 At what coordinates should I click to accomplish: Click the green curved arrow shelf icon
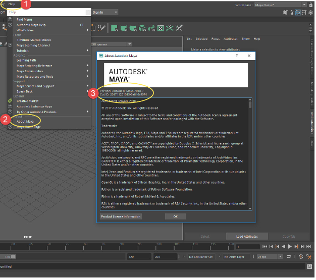tap(151, 28)
